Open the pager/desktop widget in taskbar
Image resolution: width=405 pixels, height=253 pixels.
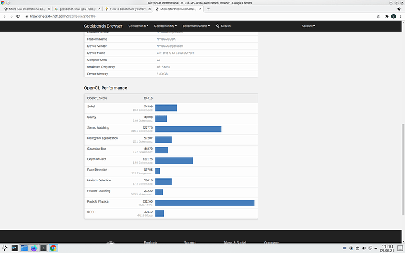click(x=15, y=248)
